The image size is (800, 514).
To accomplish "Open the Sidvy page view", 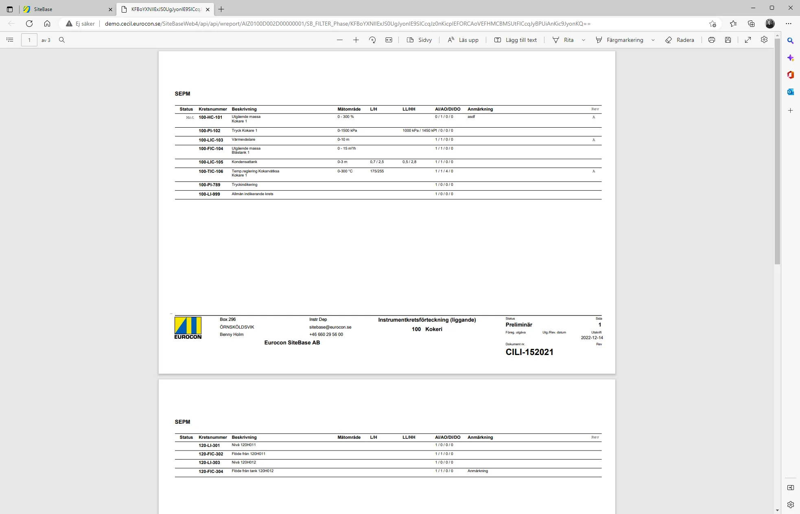I will tap(419, 40).
